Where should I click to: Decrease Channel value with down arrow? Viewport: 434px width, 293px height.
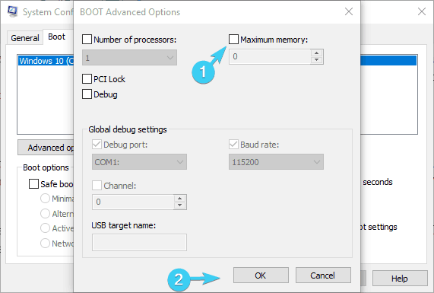click(x=179, y=205)
